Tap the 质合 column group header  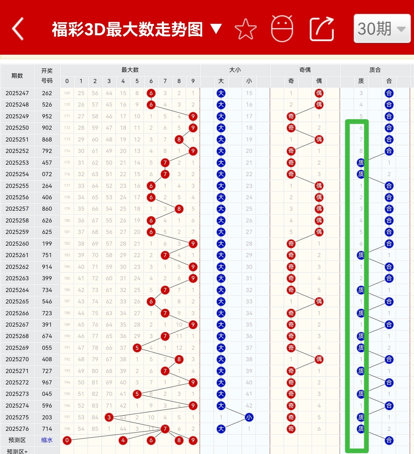click(x=375, y=70)
